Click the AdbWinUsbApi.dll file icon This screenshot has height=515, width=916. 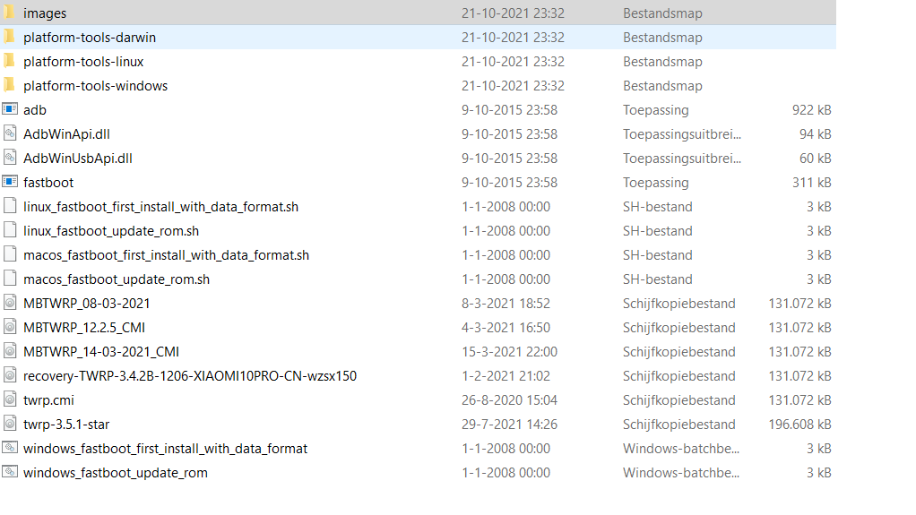point(10,158)
